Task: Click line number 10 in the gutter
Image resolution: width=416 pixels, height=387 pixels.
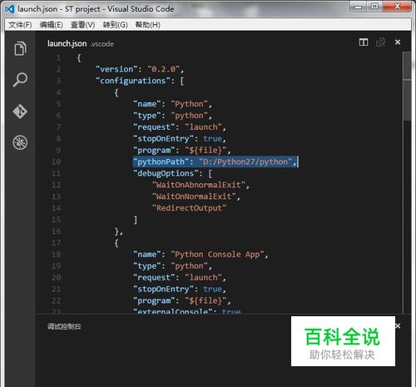Action: [56, 162]
